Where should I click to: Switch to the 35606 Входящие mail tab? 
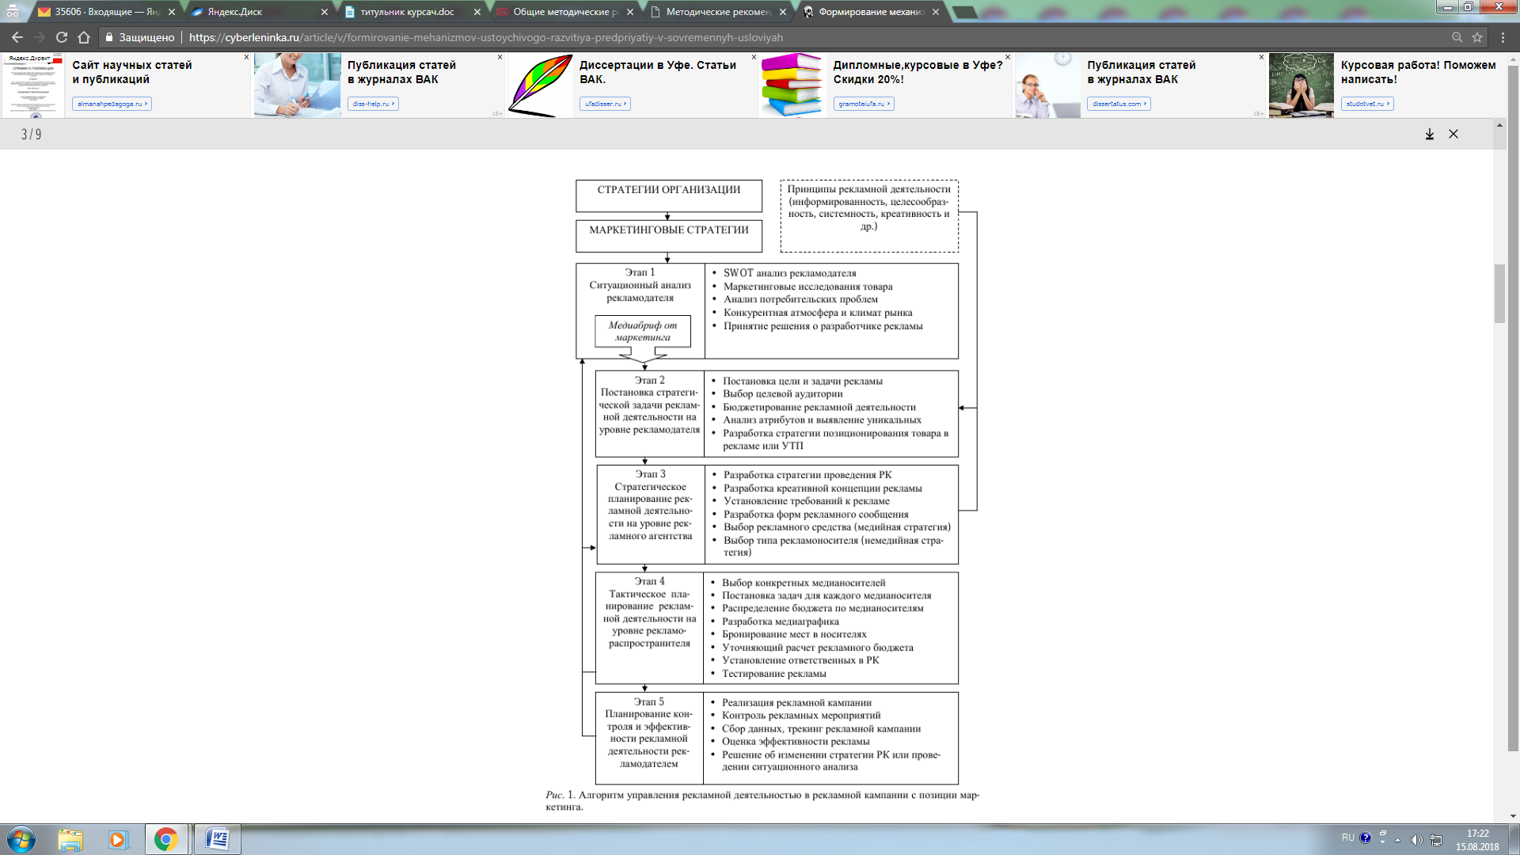pos(107,12)
